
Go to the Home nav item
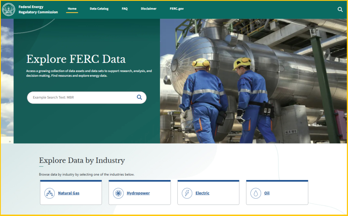coord(72,9)
